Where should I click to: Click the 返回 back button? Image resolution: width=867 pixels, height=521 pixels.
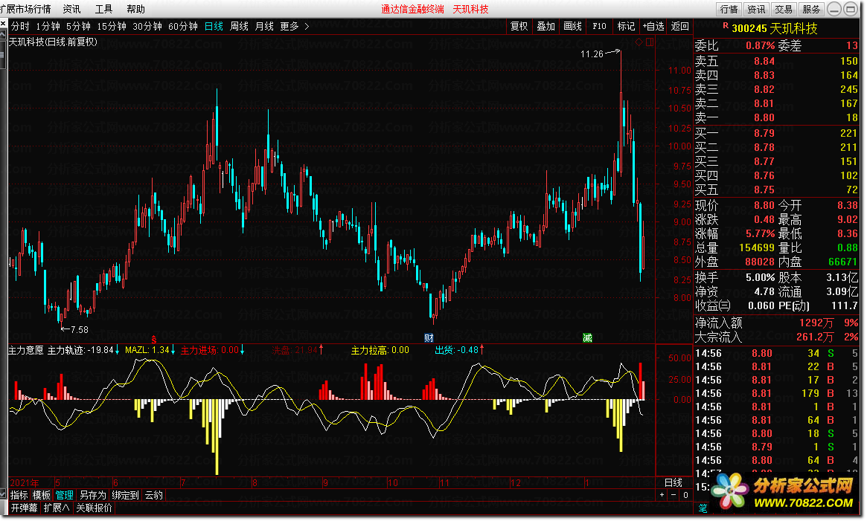click(679, 26)
